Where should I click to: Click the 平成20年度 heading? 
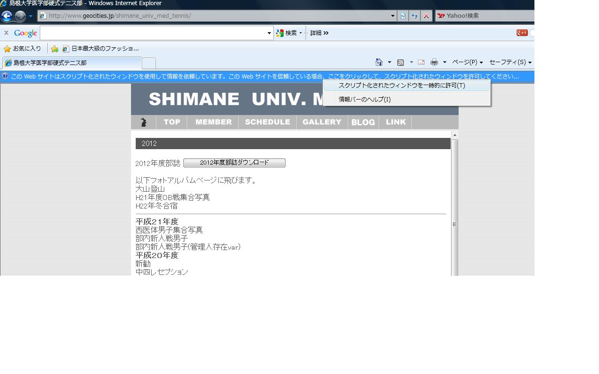[x=157, y=255]
